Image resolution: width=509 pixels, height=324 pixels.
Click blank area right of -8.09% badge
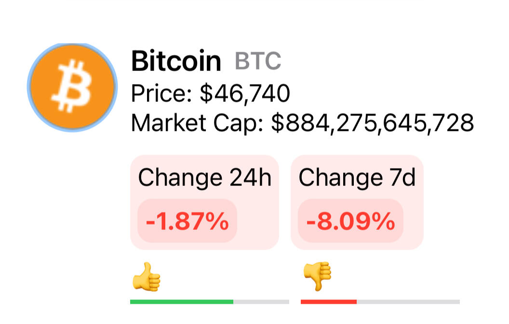click(x=413, y=221)
